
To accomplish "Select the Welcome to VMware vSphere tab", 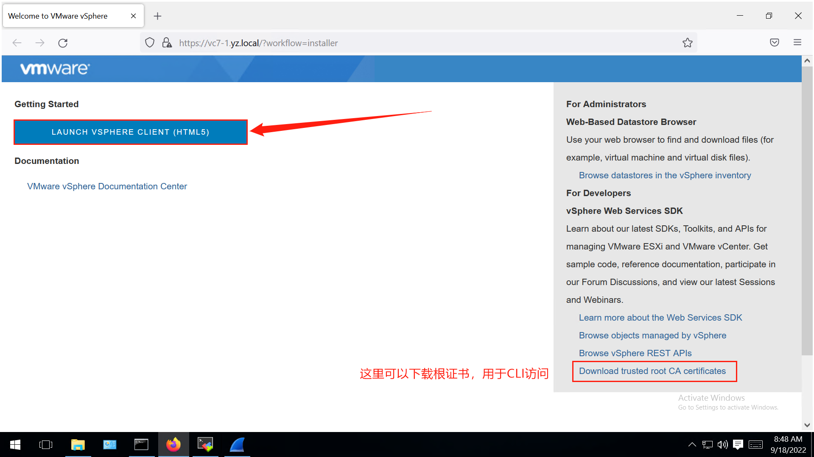I will pos(73,16).
